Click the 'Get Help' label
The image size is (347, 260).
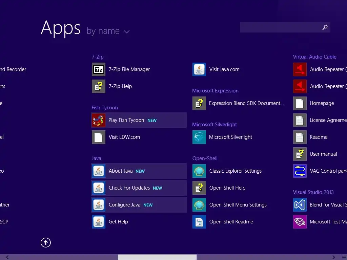[x=118, y=222]
